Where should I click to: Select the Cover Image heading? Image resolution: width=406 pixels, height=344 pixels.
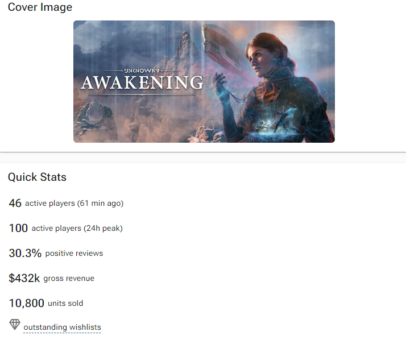coord(40,7)
